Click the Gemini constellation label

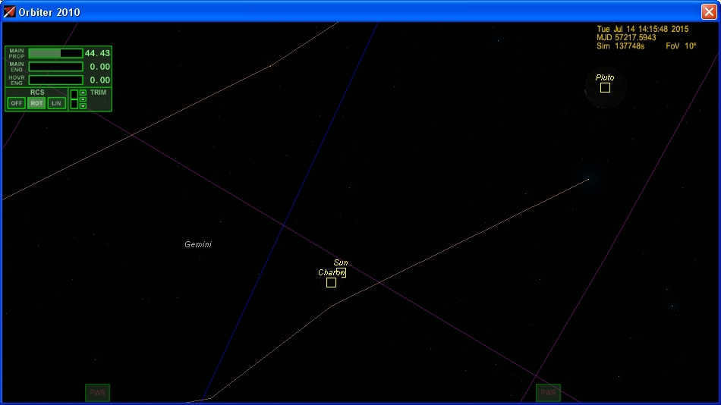[198, 244]
